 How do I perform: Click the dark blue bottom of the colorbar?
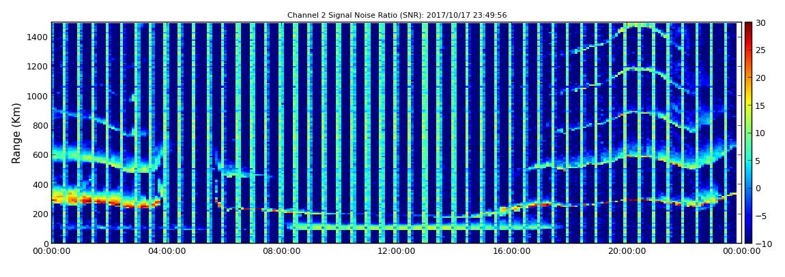click(x=748, y=240)
